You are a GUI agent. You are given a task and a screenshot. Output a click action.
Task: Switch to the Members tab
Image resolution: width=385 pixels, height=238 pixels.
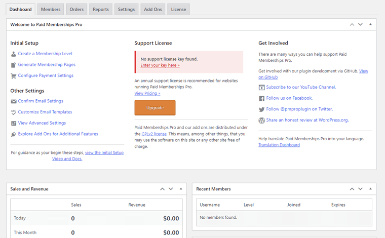pyautogui.click(x=51, y=9)
